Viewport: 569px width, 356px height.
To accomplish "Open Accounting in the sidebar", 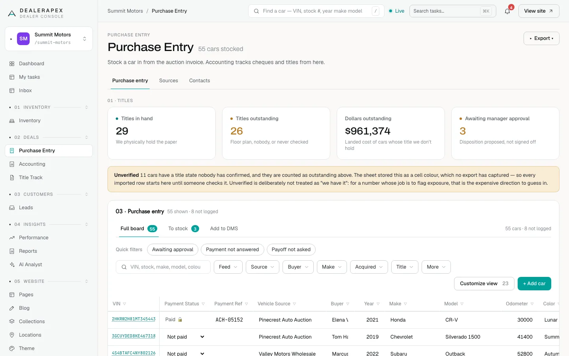I will pyautogui.click(x=49, y=164).
